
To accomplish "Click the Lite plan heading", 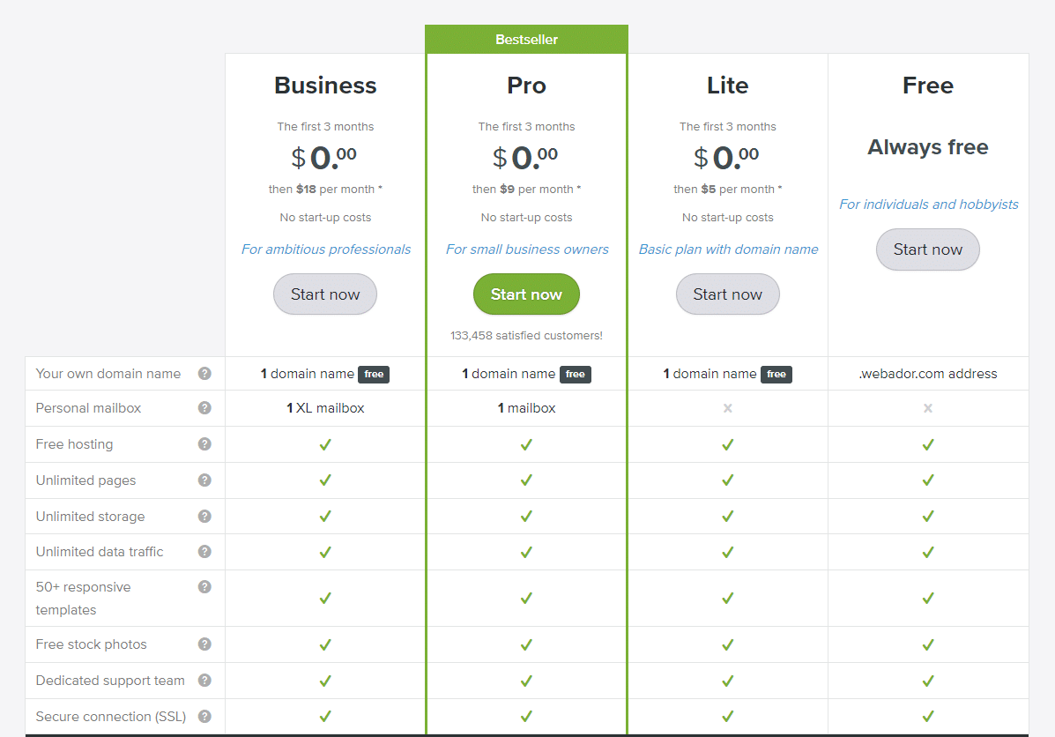I will (727, 86).
